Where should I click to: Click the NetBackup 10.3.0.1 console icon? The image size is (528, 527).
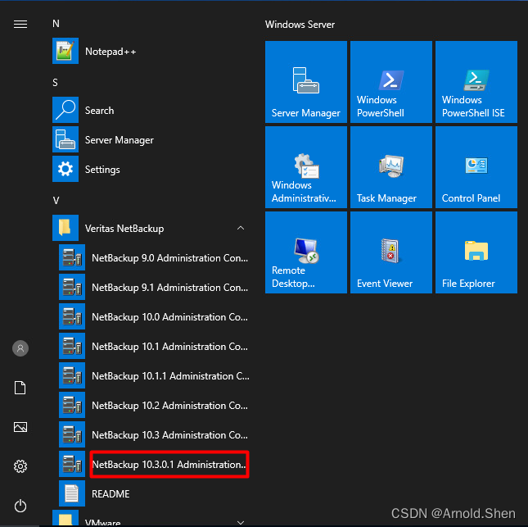72,464
